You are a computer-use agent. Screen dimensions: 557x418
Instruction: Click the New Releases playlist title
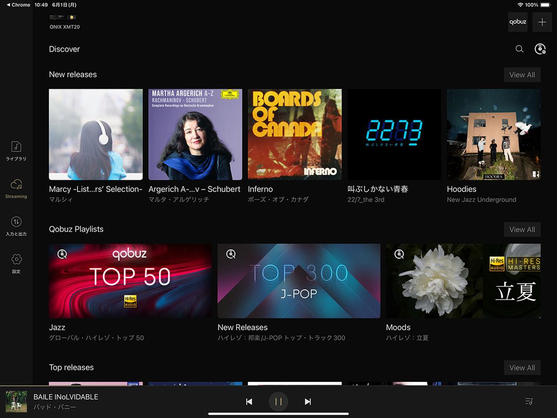[x=242, y=327]
